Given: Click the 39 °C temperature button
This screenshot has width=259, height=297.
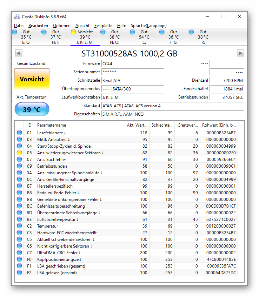Looking at the screenshot, I should pyautogui.click(x=32, y=109).
